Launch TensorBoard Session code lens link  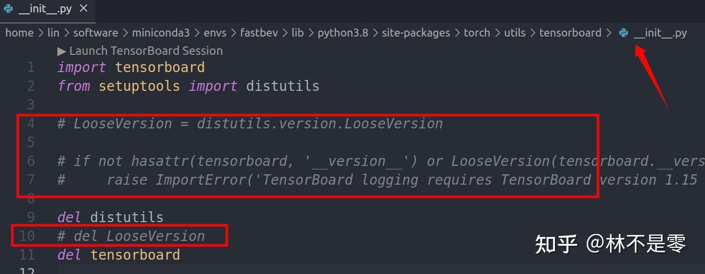[140, 51]
